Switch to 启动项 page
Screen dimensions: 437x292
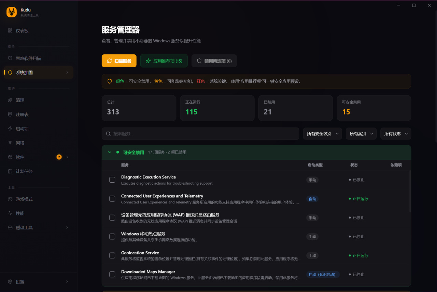[x=39, y=129]
